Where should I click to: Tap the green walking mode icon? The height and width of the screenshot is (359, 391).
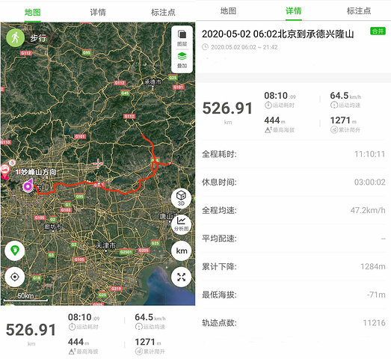click(x=15, y=37)
